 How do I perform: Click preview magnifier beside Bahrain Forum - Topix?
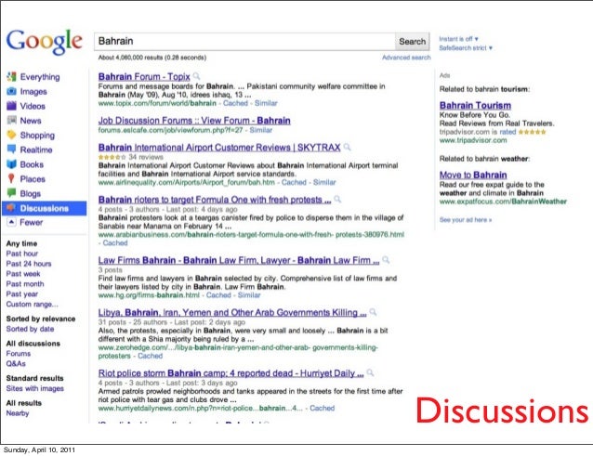tap(197, 76)
